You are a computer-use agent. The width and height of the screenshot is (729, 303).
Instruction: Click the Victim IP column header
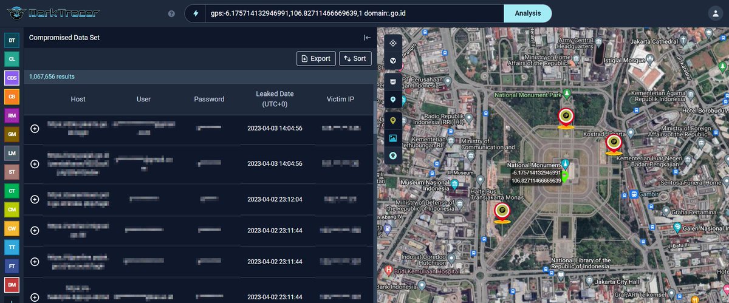[x=340, y=99]
